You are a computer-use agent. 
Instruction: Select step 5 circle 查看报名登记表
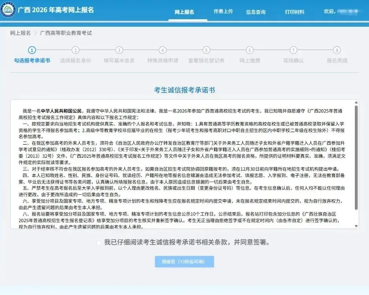pyautogui.click(x=206, y=50)
